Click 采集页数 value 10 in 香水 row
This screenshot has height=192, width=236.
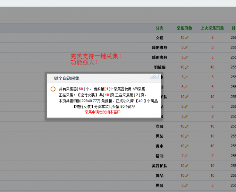pyautogui.click(x=183, y=146)
